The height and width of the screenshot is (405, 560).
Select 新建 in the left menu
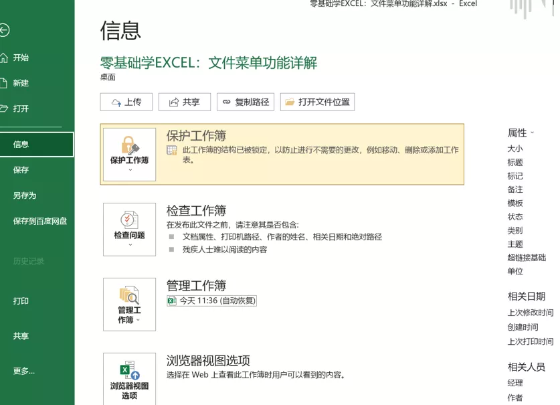pos(21,83)
